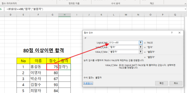The image size is (187, 93).
Task: Select the score cell 84
Action: pos(52,90)
